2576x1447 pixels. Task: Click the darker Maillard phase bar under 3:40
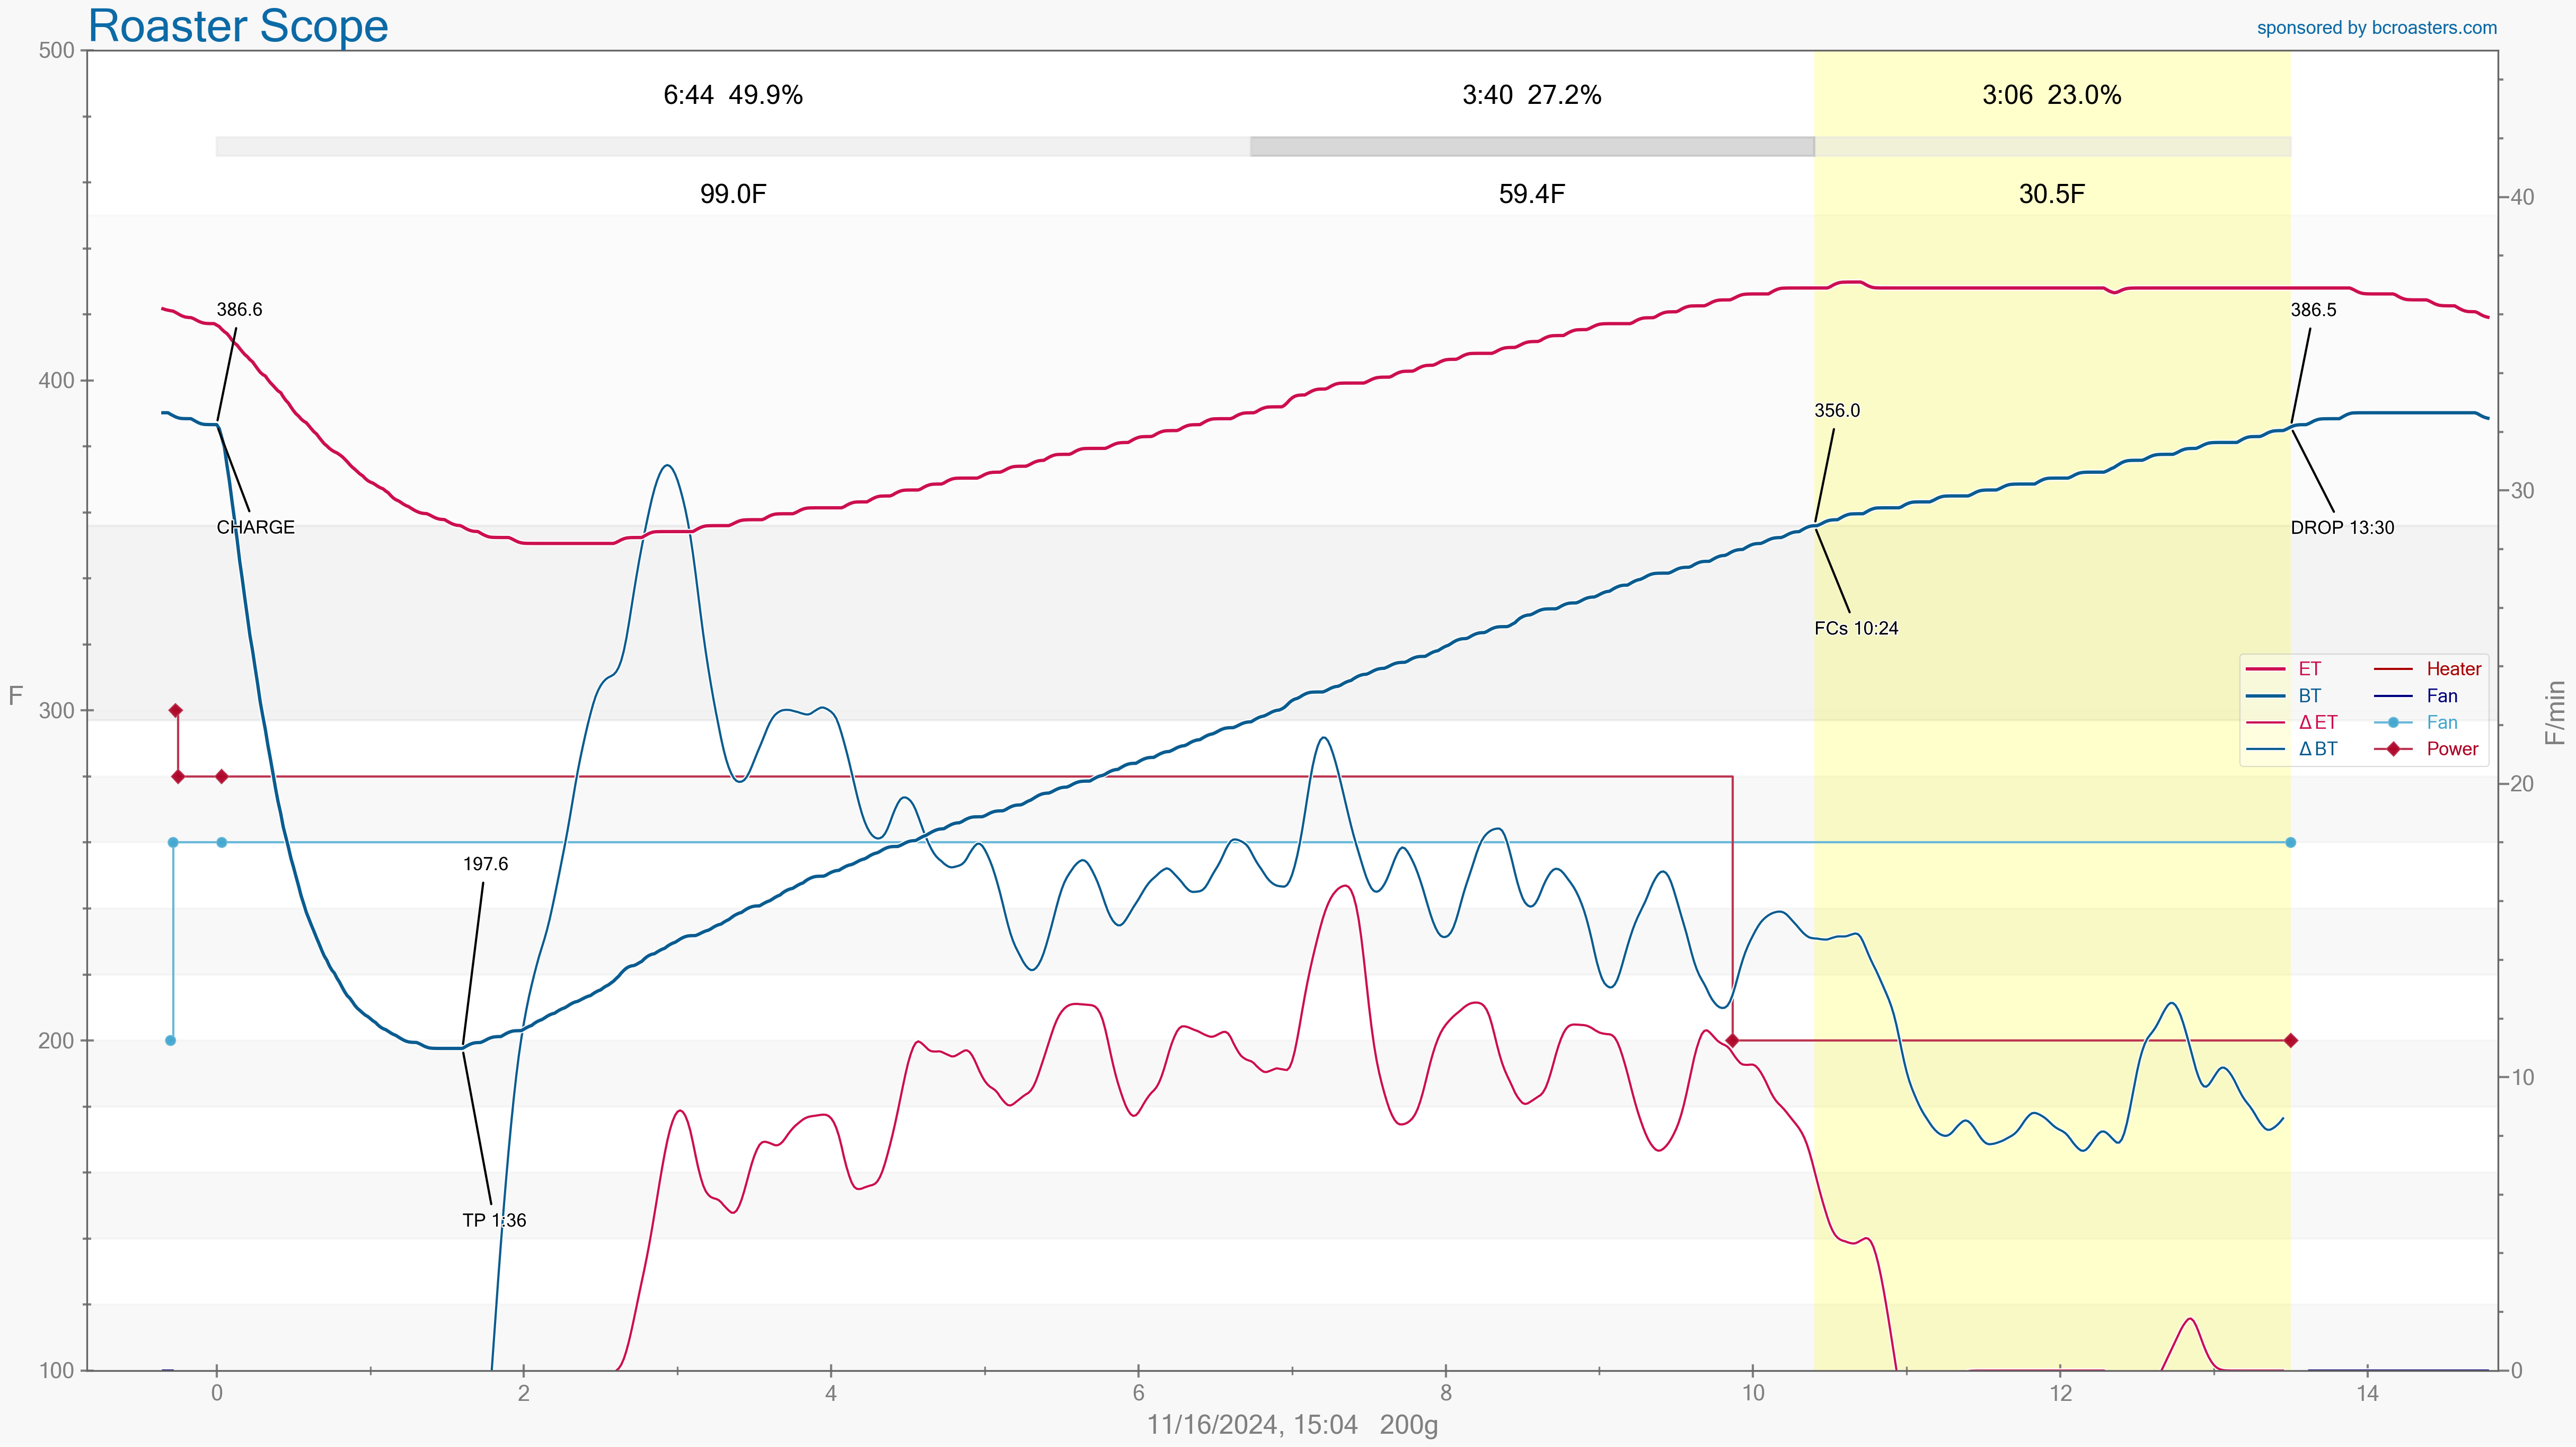[x=1531, y=147]
